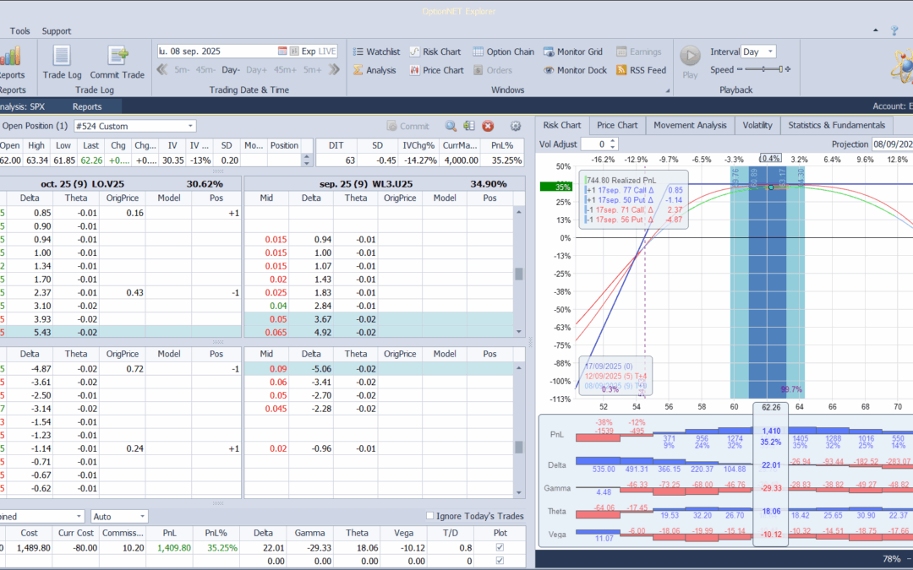Open the Option Chain window
This screenshot has height=570, width=913.
point(503,52)
